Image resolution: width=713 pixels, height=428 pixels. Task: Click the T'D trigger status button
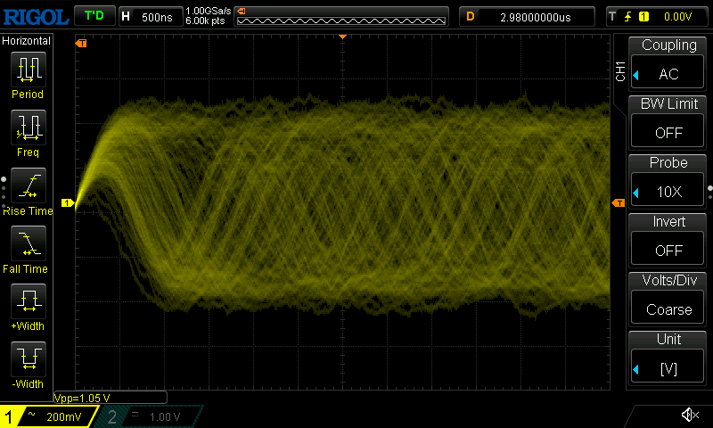click(94, 16)
